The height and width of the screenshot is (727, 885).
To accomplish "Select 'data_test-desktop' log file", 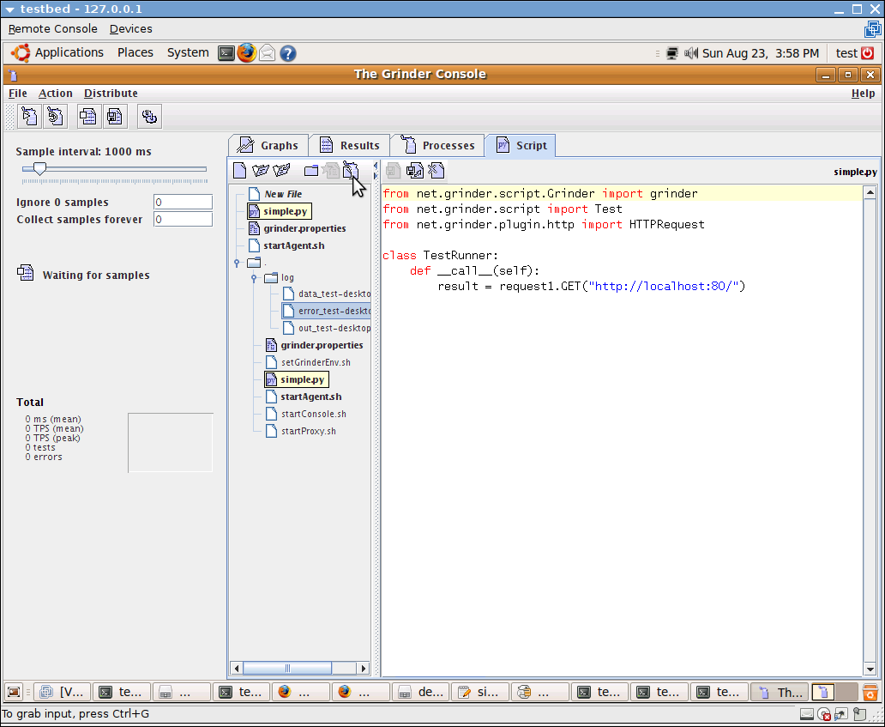I will click(x=326, y=294).
